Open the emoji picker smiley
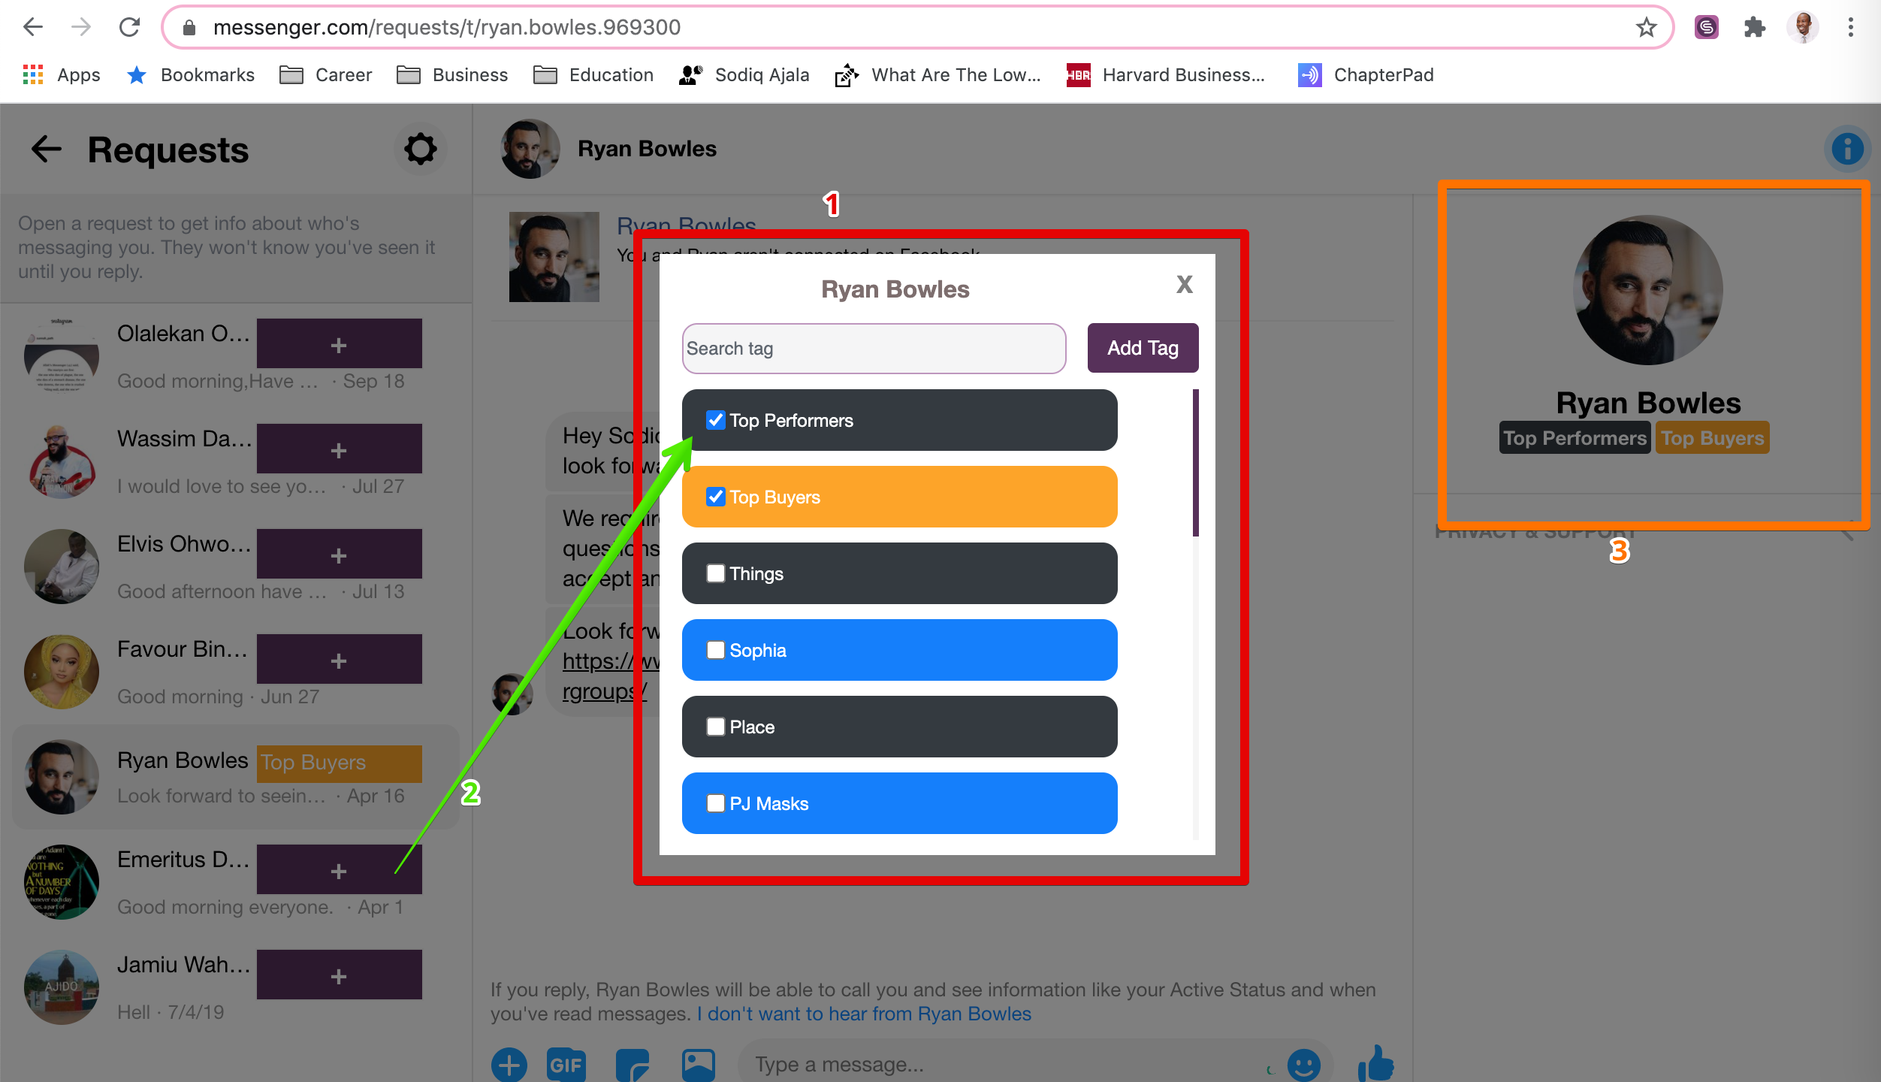This screenshot has width=1881, height=1082. (x=1303, y=1064)
